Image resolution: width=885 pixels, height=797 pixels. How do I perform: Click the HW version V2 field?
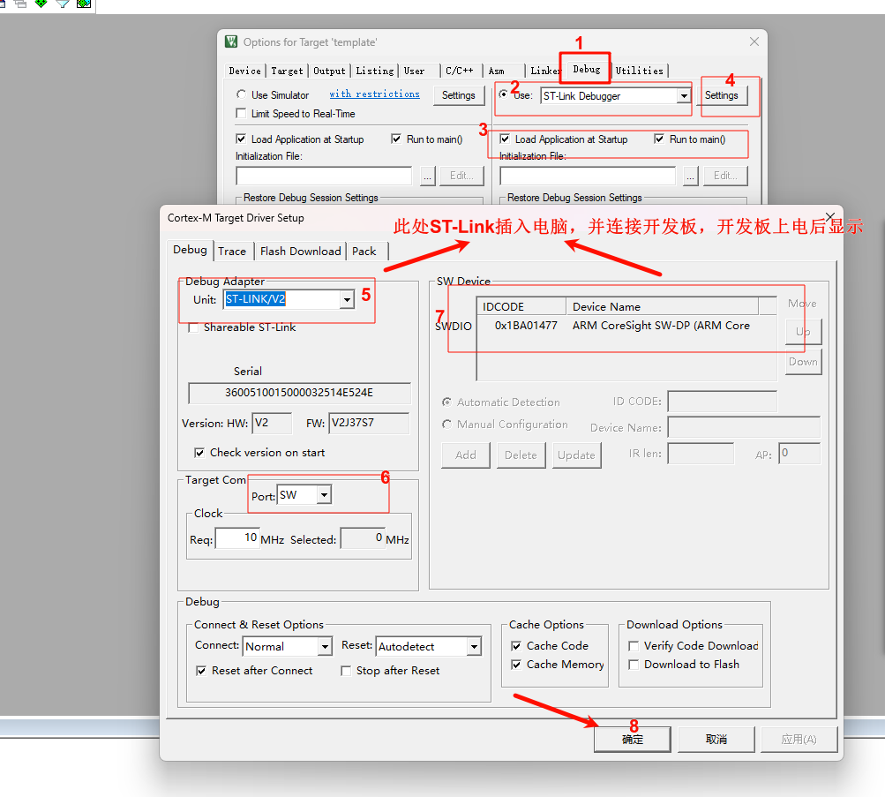pyautogui.click(x=272, y=423)
